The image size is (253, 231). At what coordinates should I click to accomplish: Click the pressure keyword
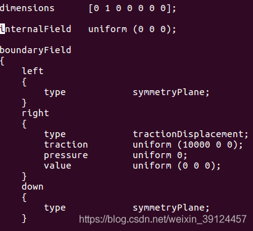[66, 156]
